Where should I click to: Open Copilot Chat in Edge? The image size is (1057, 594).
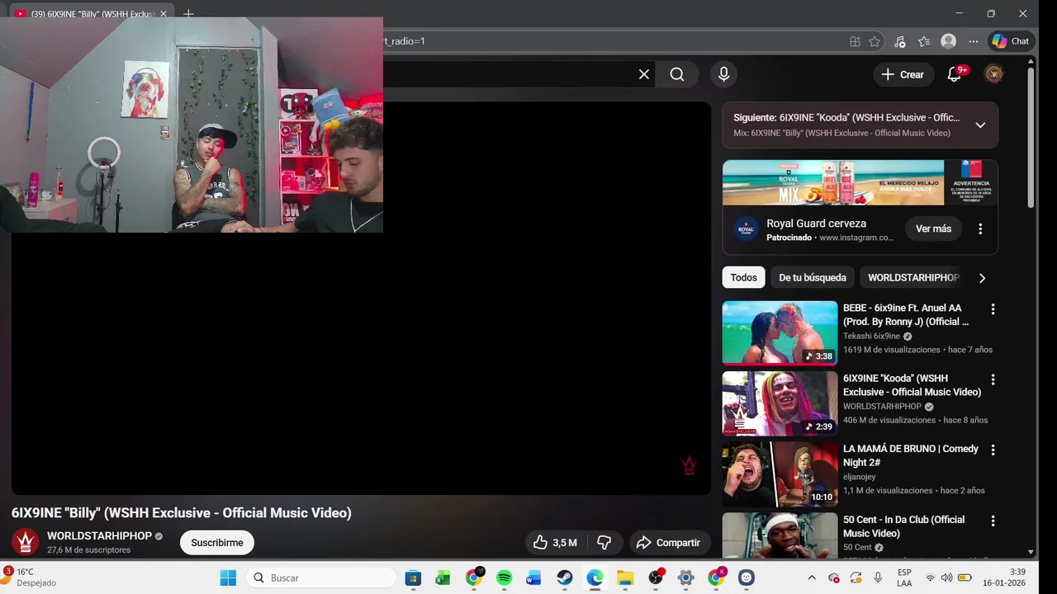pos(1012,41)
